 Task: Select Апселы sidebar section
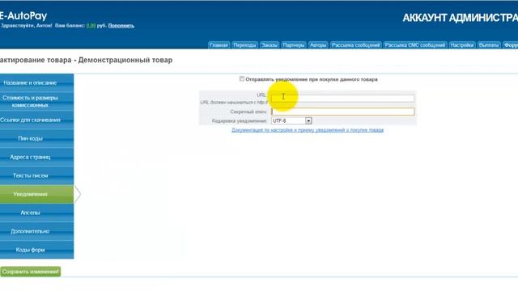pos(36,213)
